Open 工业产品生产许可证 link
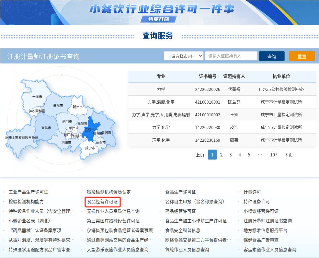 click(29, 192)
